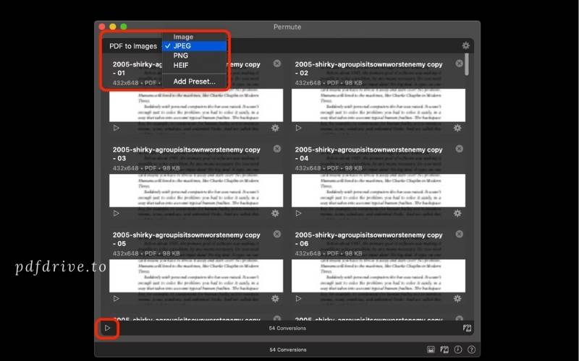Open the help question mark icon
579x361 pixels.
coord(471,349)
